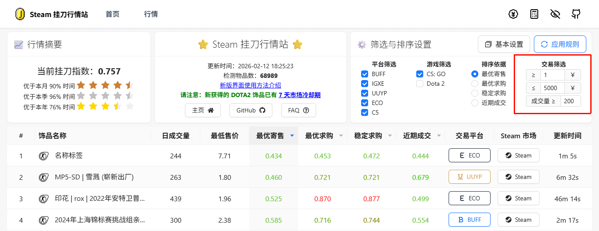Click the 最低售价 column header
The image size is (599, 231).
coord(225,136)
